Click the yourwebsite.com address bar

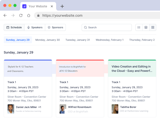point(97,15)
